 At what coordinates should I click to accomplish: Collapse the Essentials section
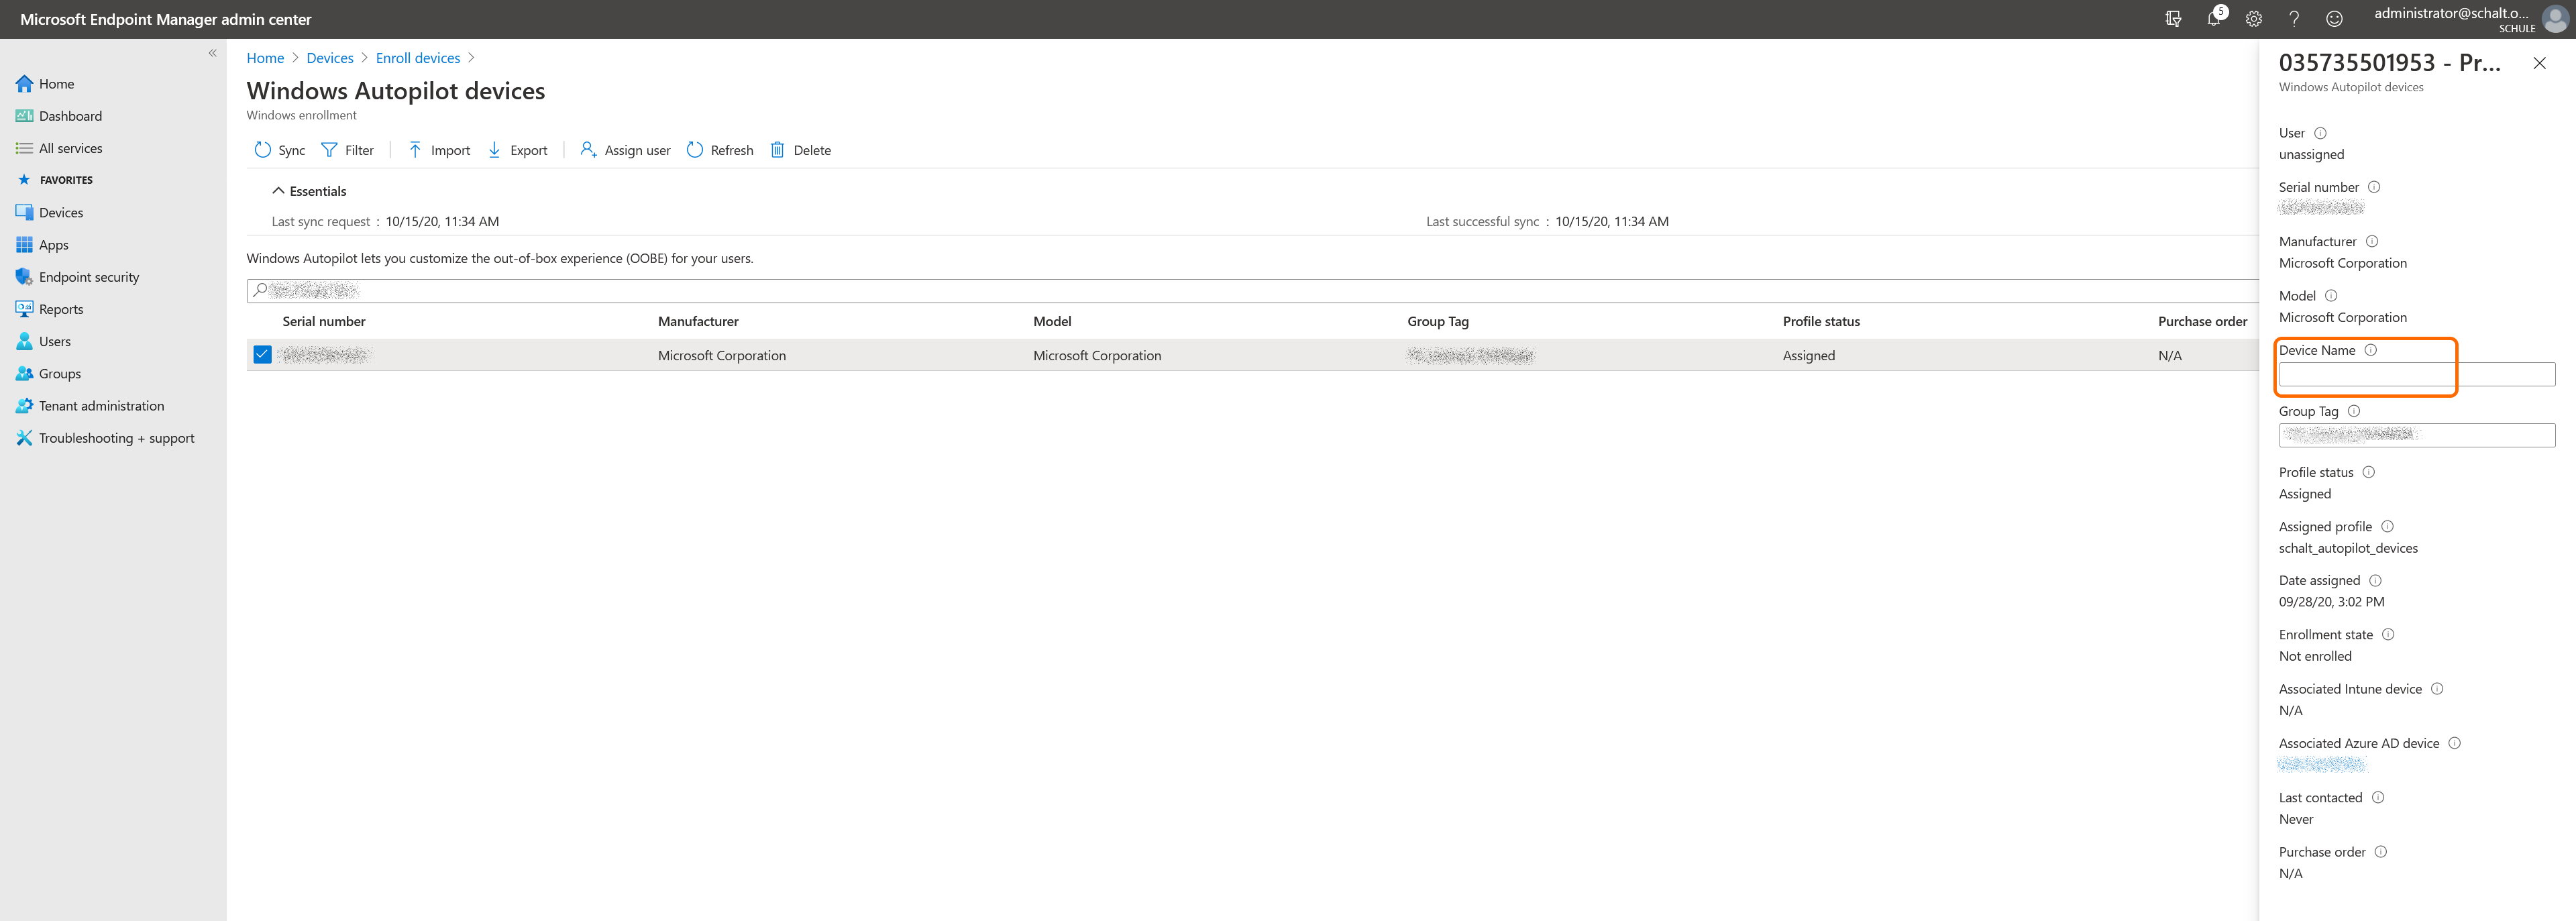click(x=279, y=191)
